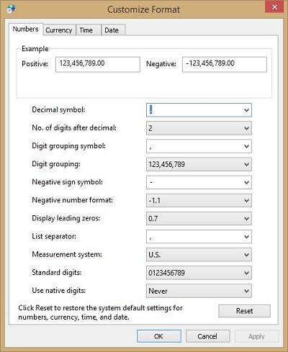Expand the Digit grouping dropdown
Viewport: 288px width, 352px height.
point(199,164)
